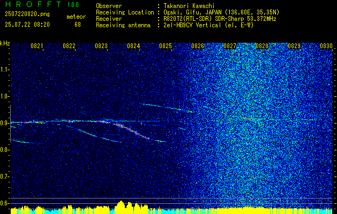
Task: Click the Observer field label
Action: point(109,6)
